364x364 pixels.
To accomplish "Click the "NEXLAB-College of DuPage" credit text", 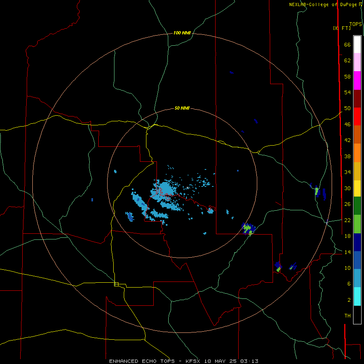I will tap(323, 4).
